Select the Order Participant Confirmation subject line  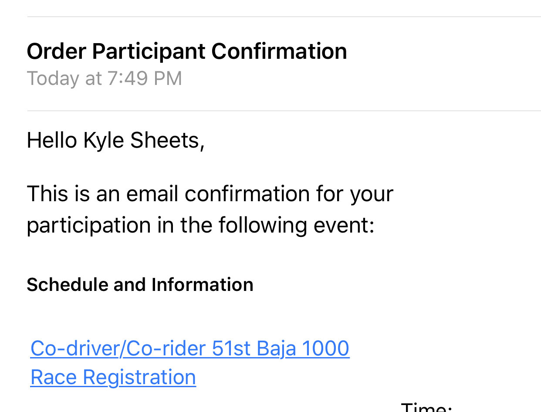click(187, 51)
